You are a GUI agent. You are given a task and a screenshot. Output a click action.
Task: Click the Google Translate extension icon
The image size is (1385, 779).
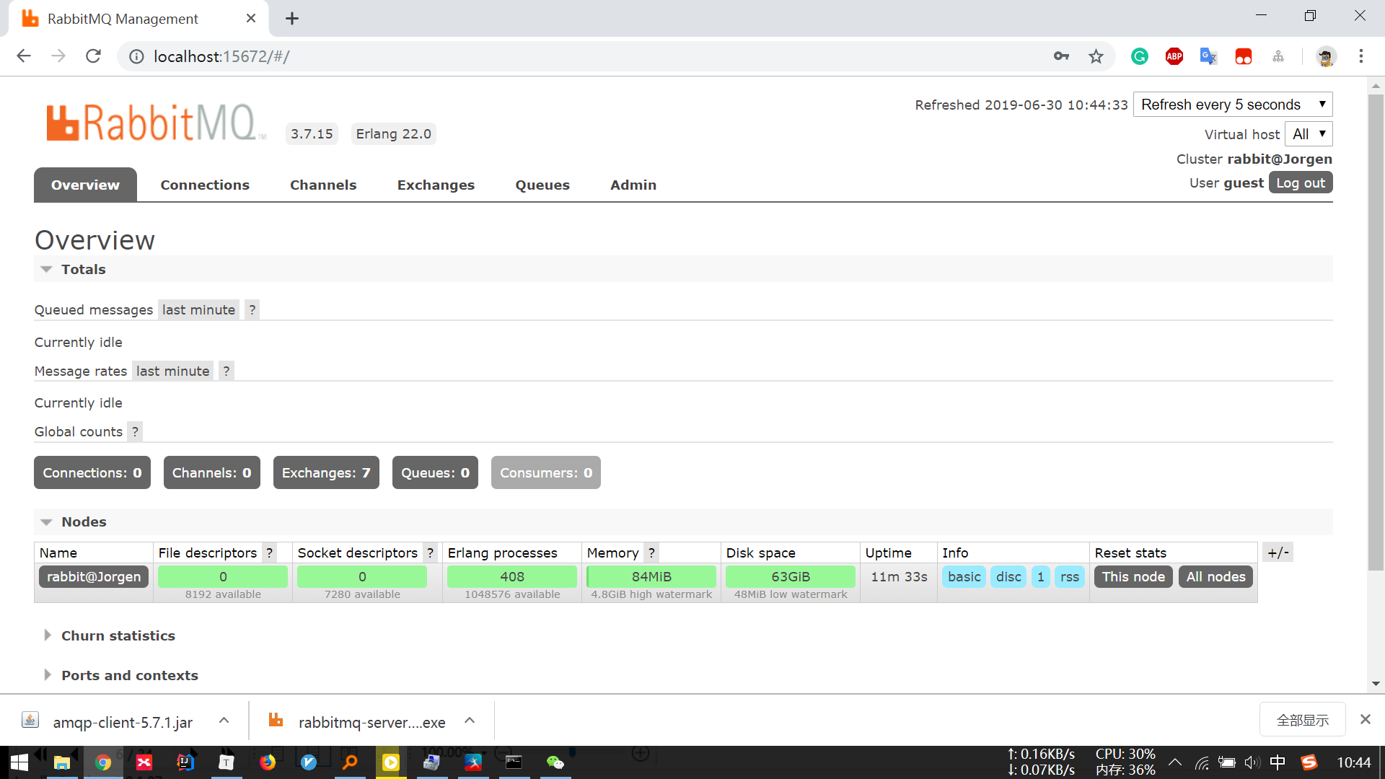pyautogui.click(x=1208, y=56)
